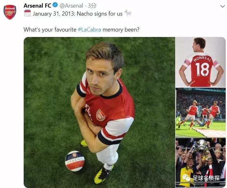Screen dimensions: 227x188
Task: Click the Arsenal crest profile avatar
Action: pos(10,12)
